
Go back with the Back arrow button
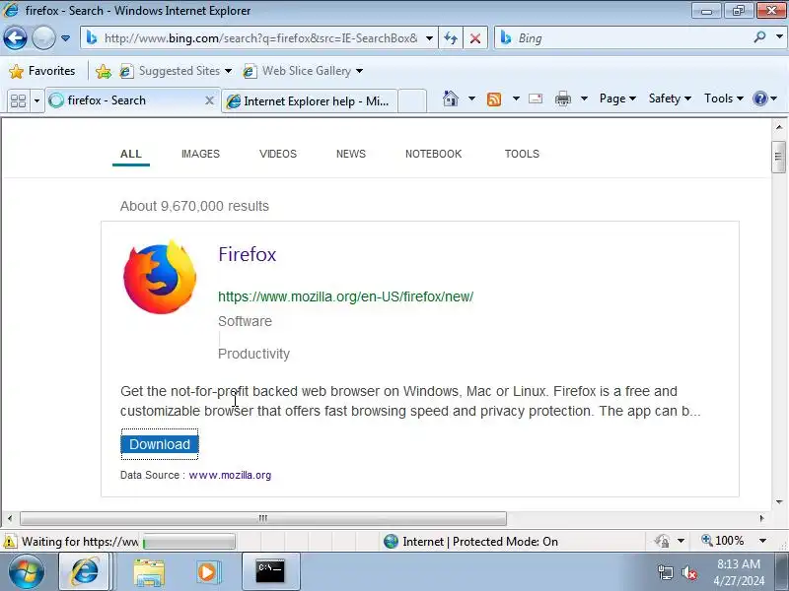[x=15, y=38]
